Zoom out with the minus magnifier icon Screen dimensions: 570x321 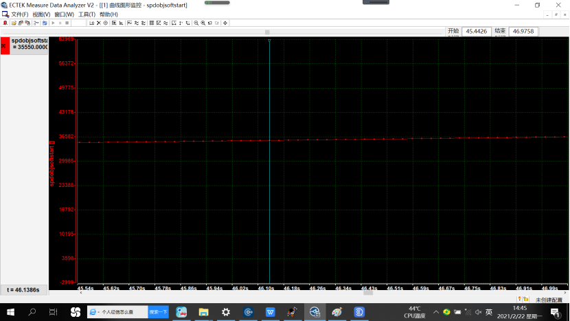click(x=196, y=23)
